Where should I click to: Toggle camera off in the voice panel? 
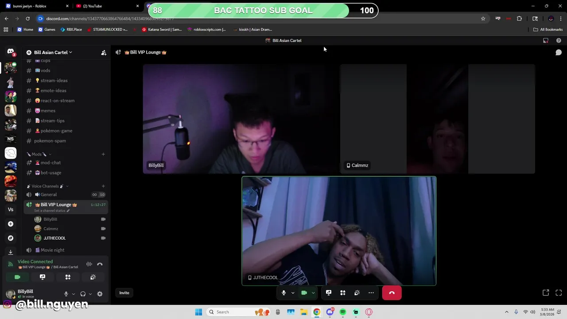tap(17, 277)
